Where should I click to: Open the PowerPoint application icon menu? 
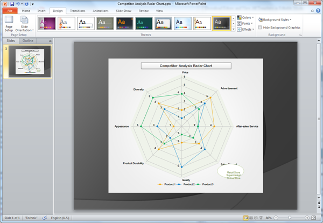click(x=5, y=4)
